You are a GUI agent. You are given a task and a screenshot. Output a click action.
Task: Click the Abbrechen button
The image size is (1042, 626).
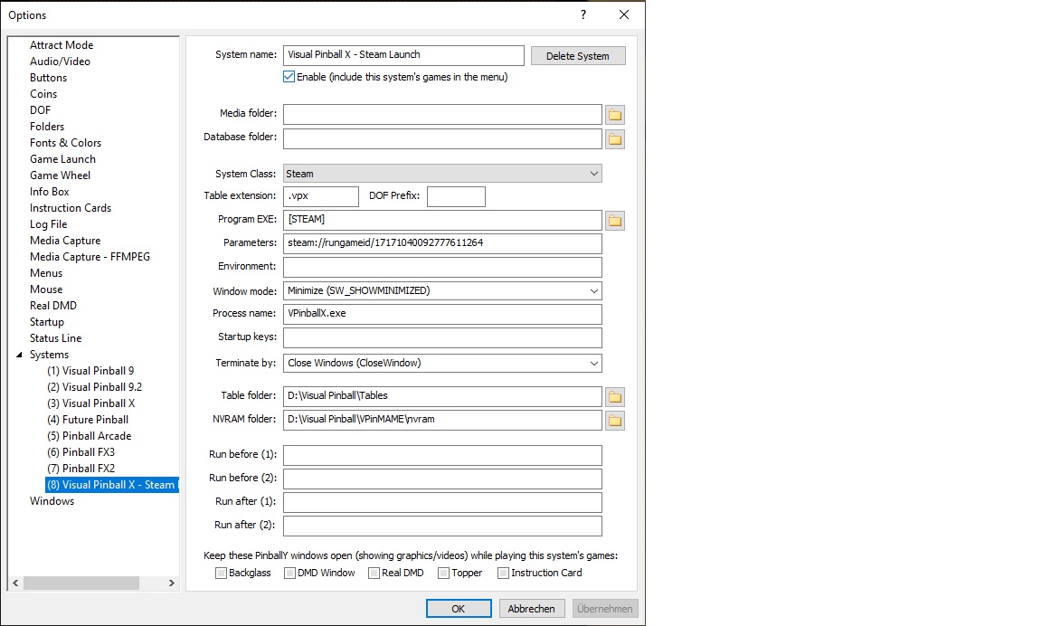point(532,608)
